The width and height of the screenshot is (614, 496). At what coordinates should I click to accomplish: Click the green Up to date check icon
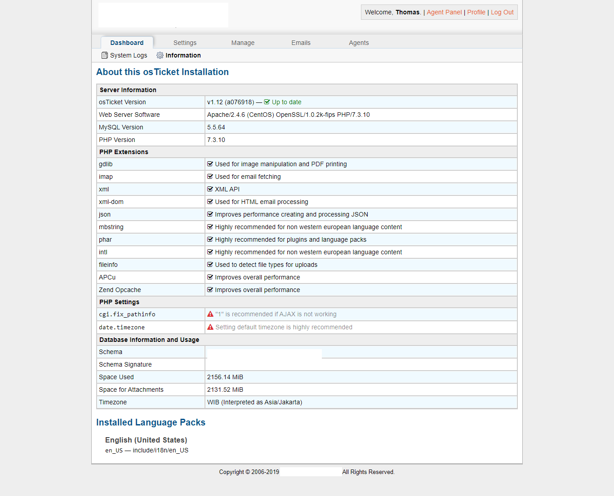[x=267, y=102]
